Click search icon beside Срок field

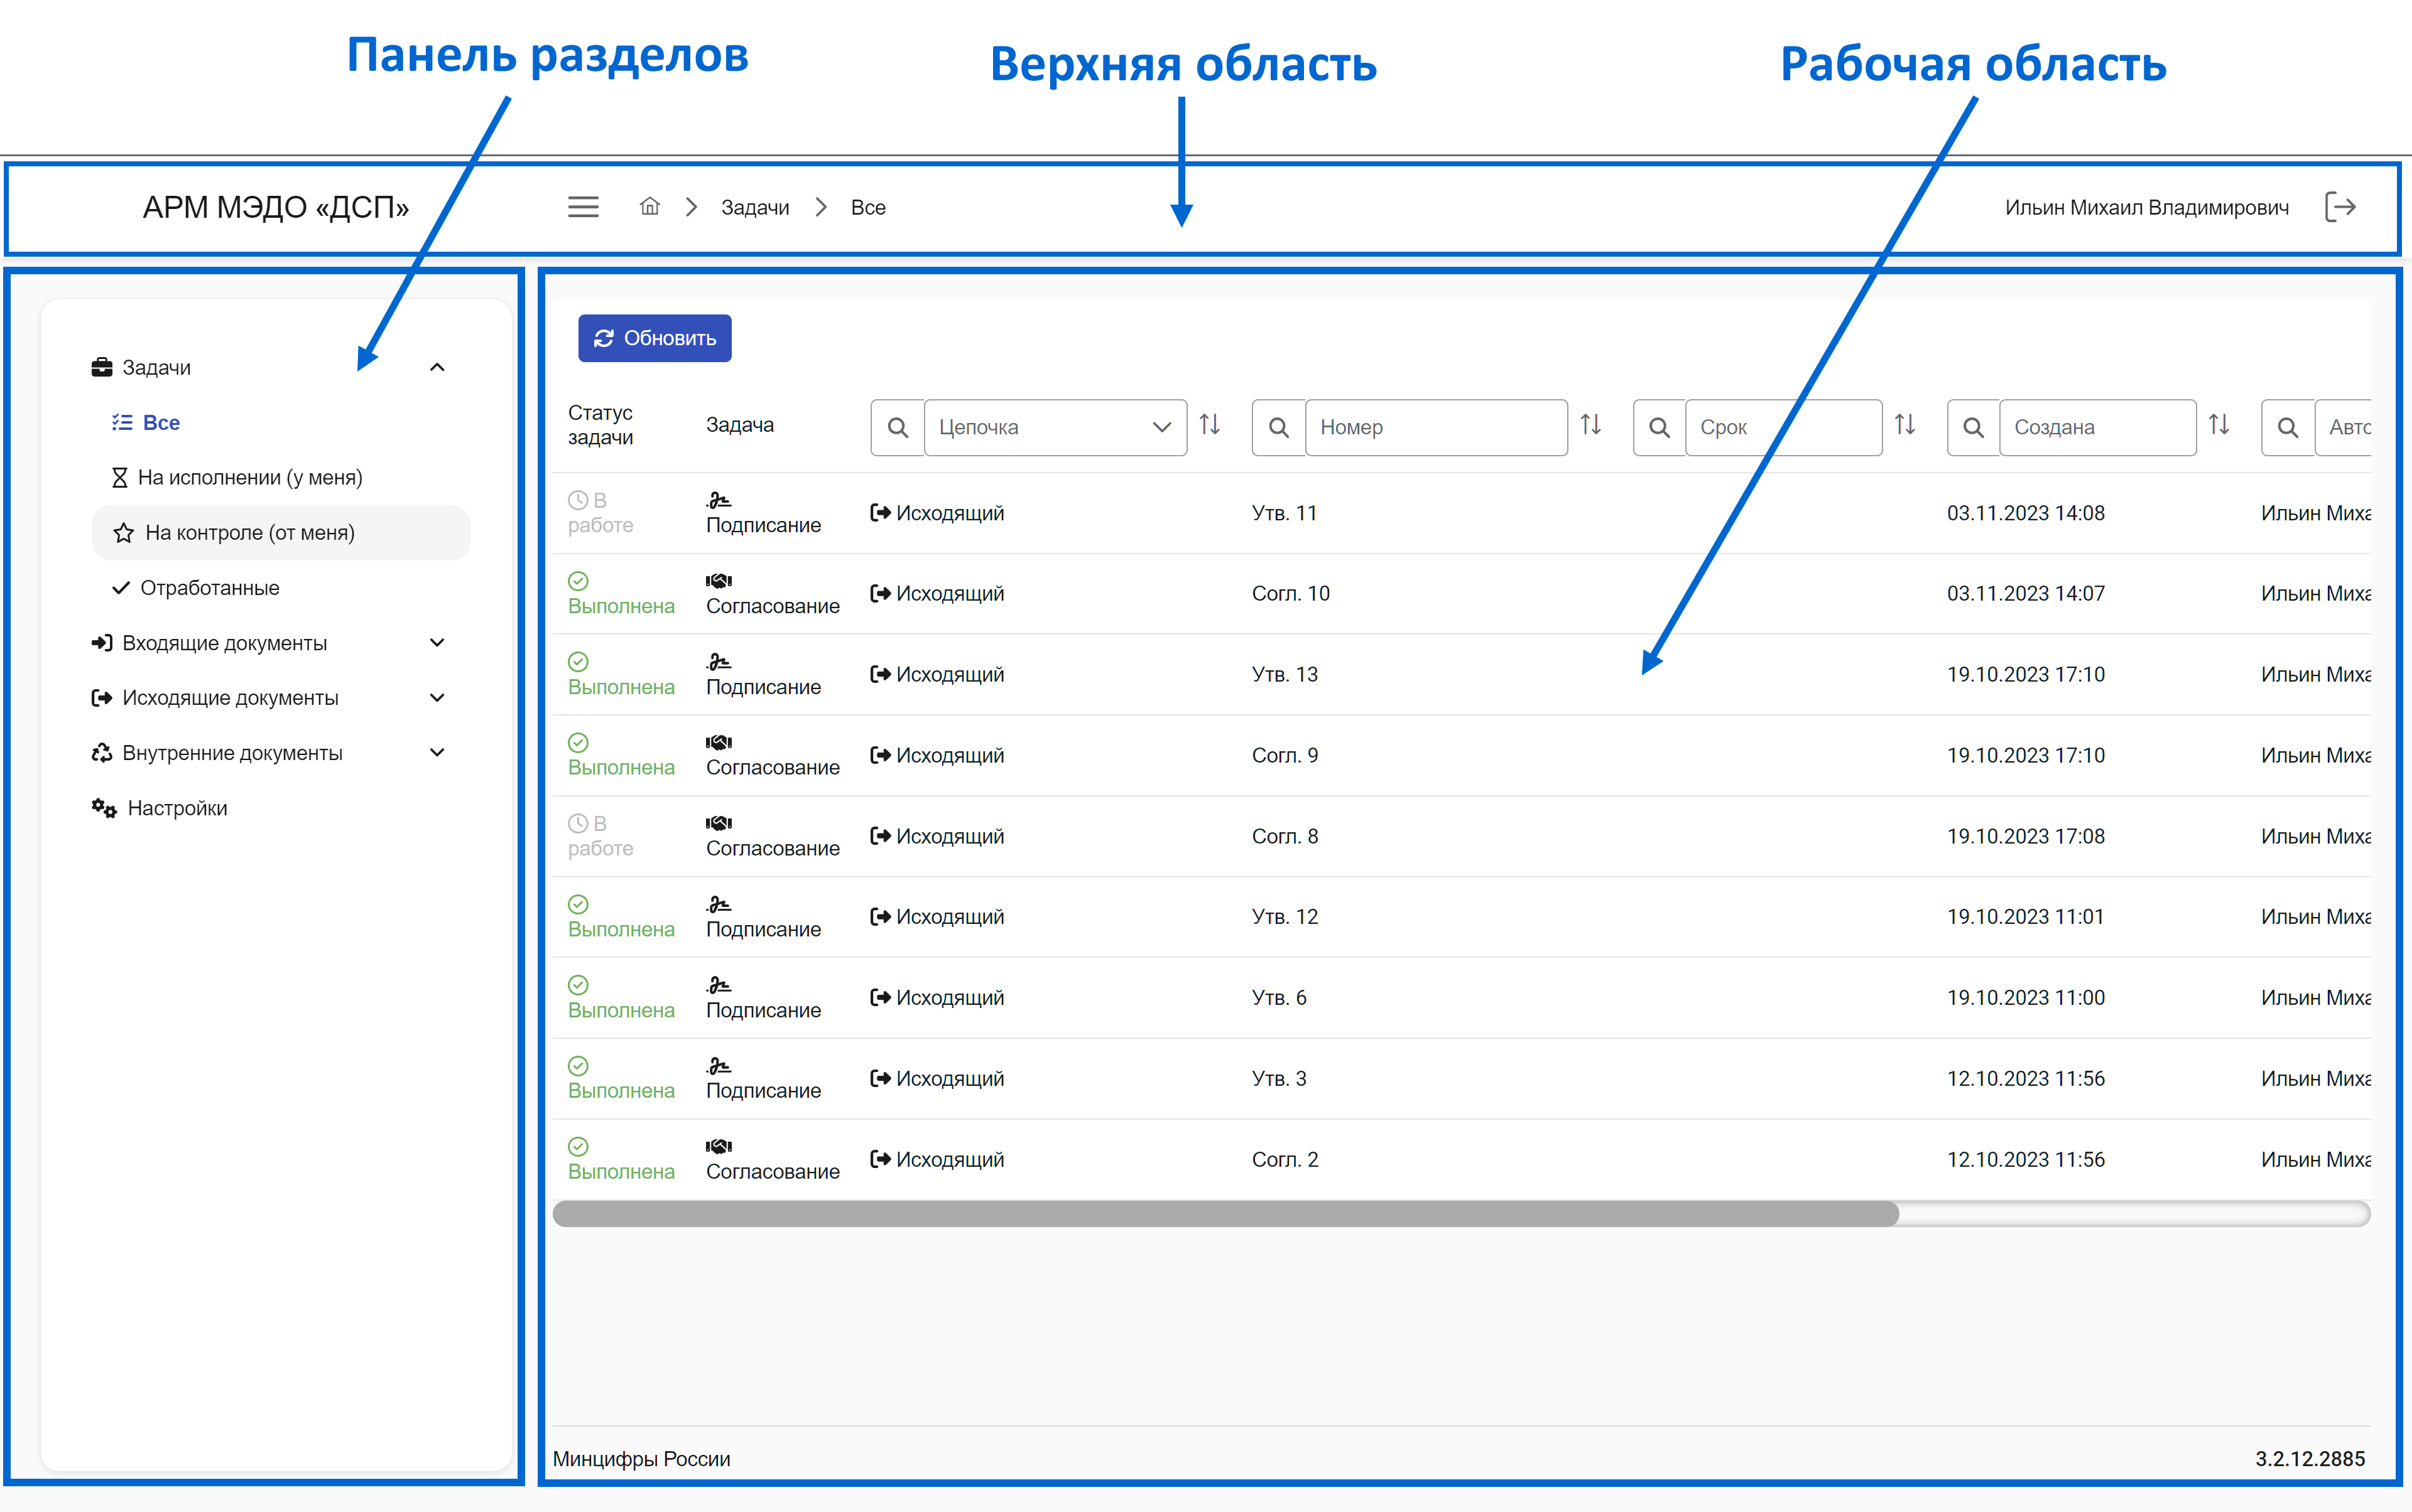pos(1658,427)
